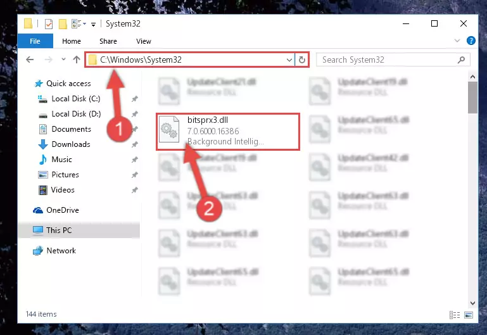Open Help with the blue question icon
Image resolution: width=487 pixels, height=335 pixels.
(471, 41)
